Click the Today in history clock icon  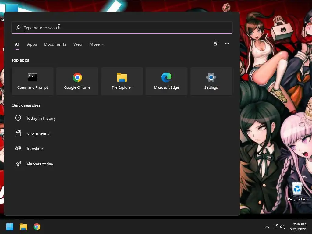18,118
